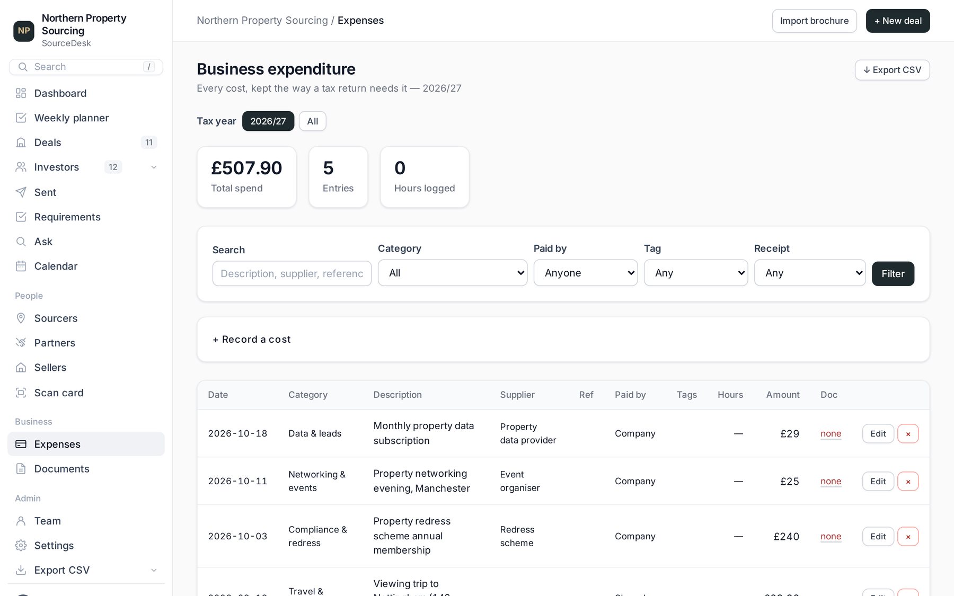Open the Receipt filter dropdown
Viewport: 954px width, 596px height.
click(x=810, y=273)
